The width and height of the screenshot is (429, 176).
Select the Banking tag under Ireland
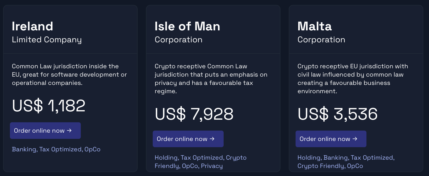24,149
